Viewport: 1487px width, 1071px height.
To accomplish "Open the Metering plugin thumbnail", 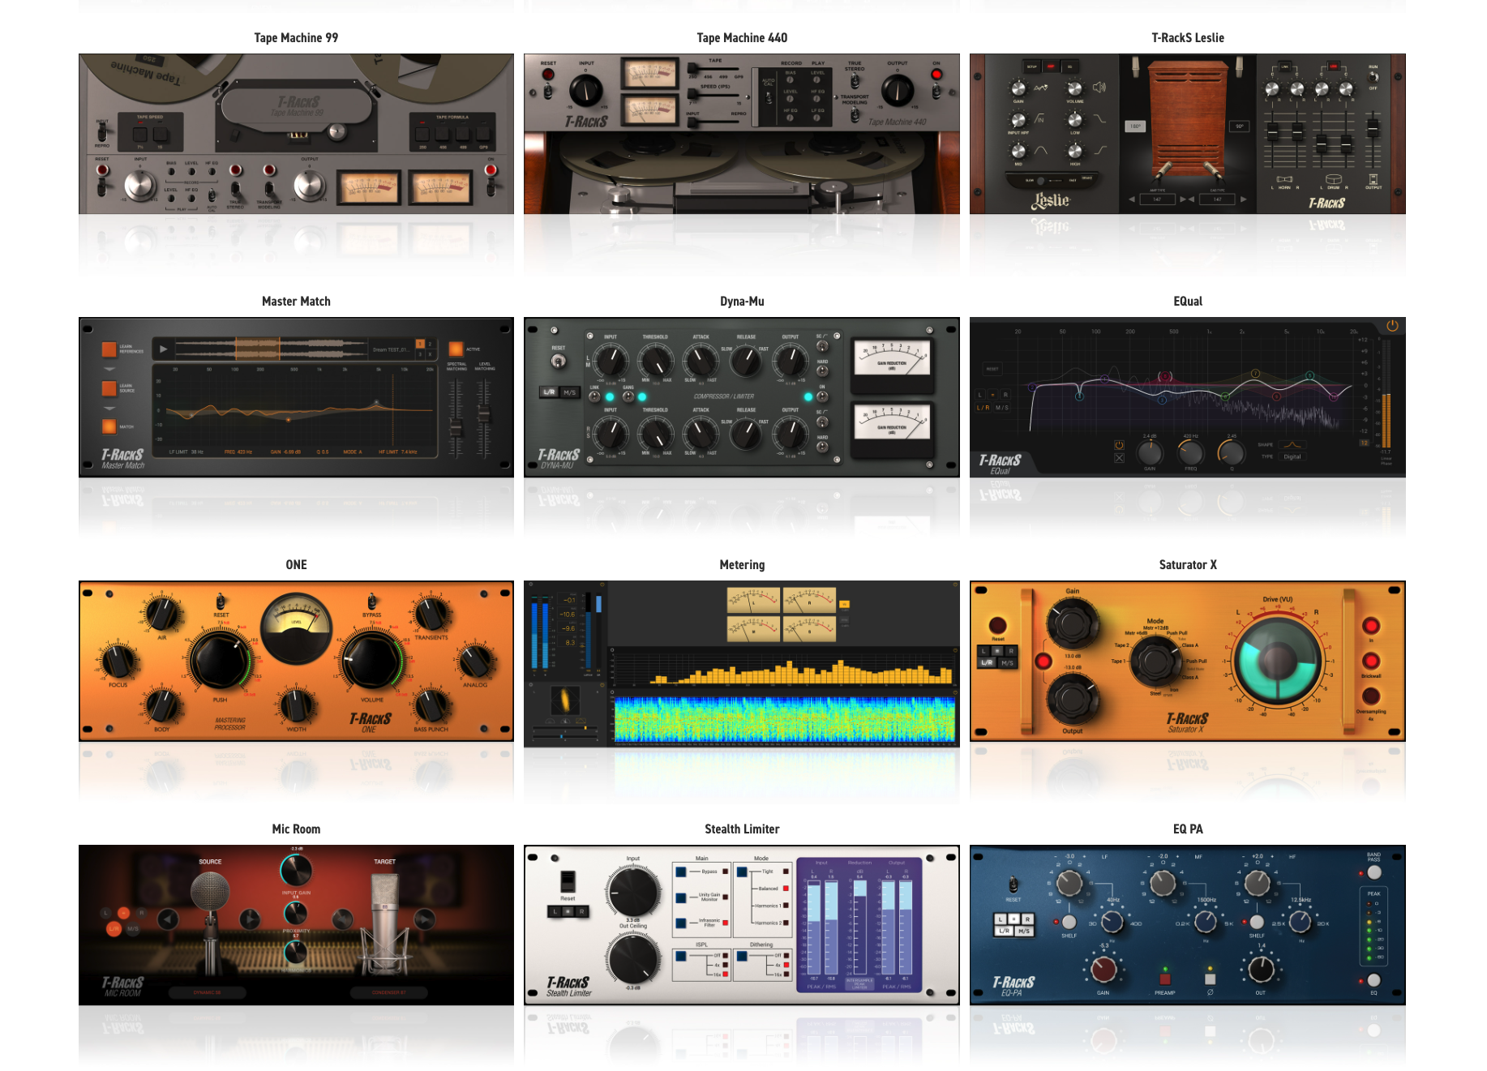I will click(x=742, y=663).
